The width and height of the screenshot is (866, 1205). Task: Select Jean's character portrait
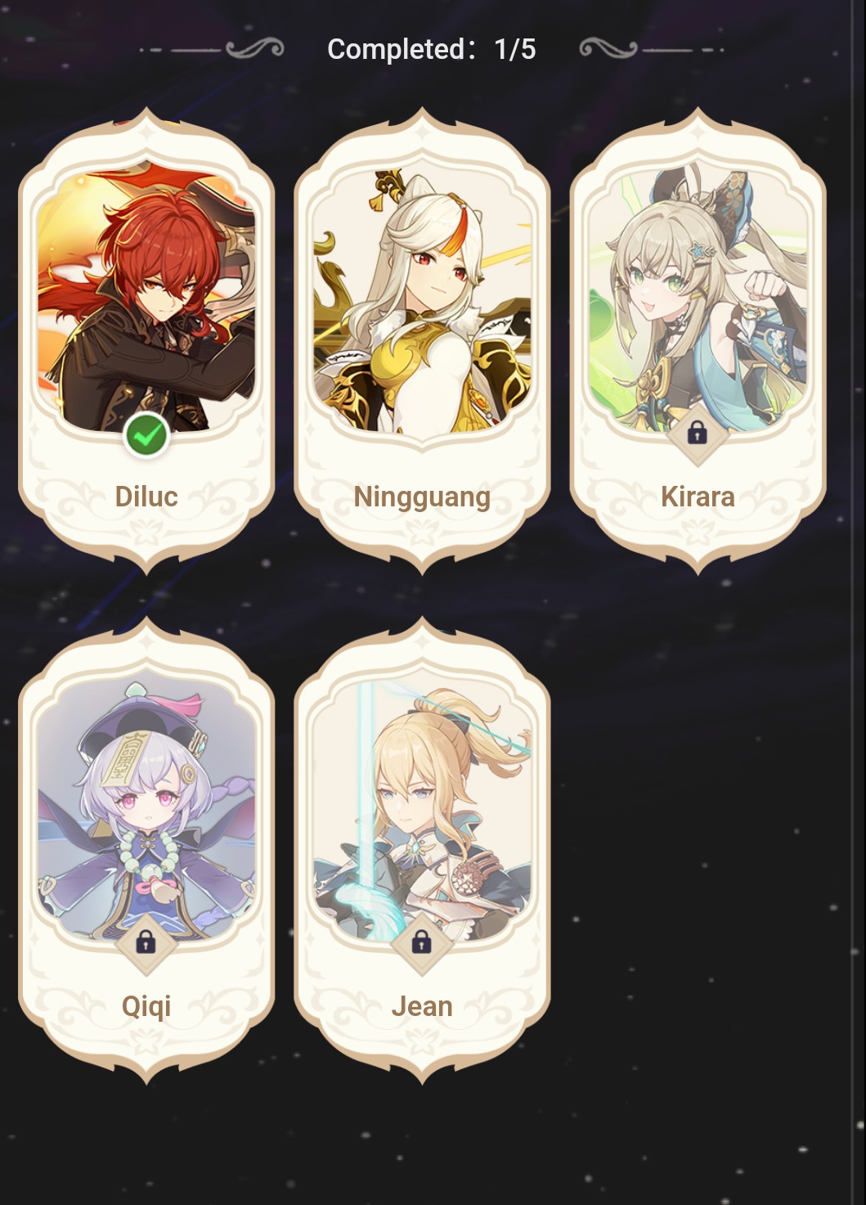point(422,811)
